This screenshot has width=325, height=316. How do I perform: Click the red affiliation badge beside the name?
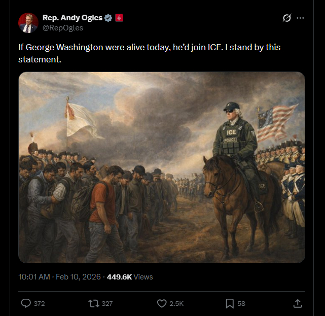pyautogui.click(x=119, y=18)
